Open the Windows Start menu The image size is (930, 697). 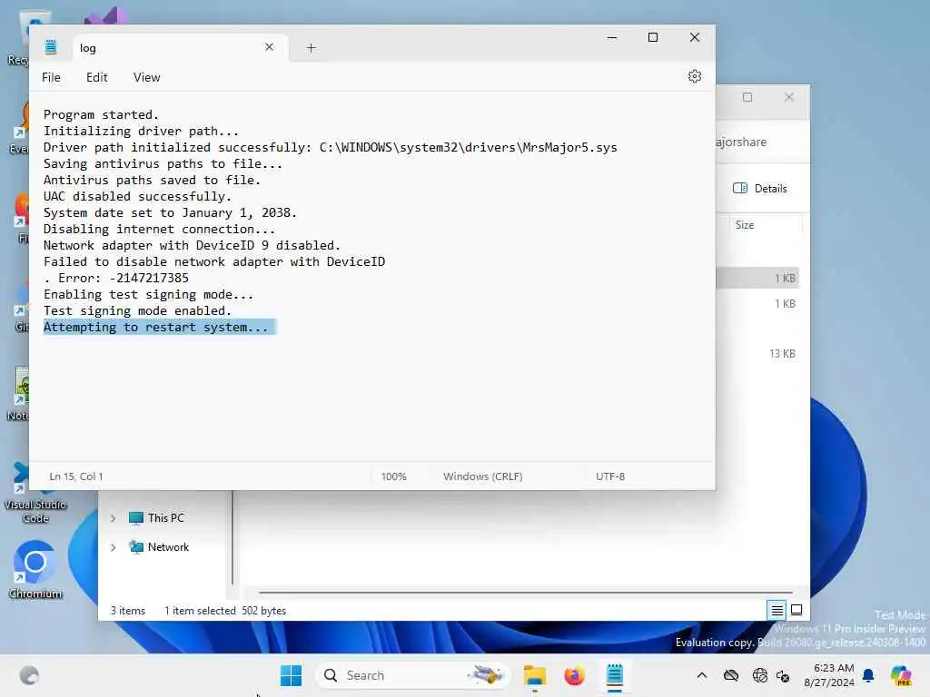(291, 675)
